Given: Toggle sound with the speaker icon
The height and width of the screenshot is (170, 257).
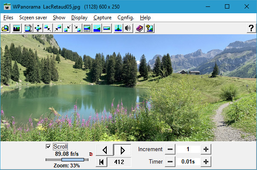Looking at the screenshot, I should 128,28.
